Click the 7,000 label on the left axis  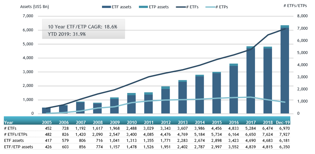[x=28, y=16]
